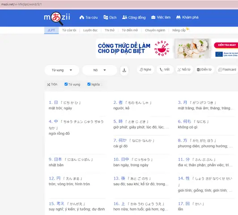The image size is (238, 215).
Task: Open Cộng đồng people icon
Action: pyautogui.click(x=125, y=17)
